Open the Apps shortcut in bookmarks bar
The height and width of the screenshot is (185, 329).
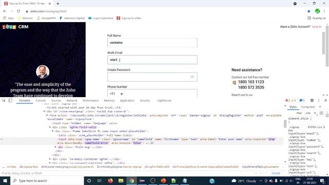pyautogui.click(x=8, y=18)
